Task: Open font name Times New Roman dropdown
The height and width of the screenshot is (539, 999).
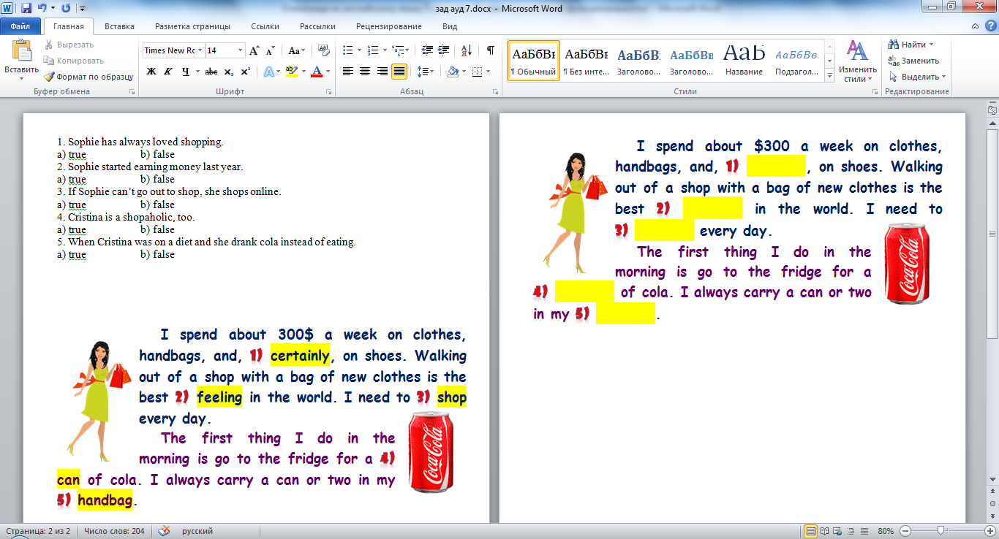Action: (200, 50)
